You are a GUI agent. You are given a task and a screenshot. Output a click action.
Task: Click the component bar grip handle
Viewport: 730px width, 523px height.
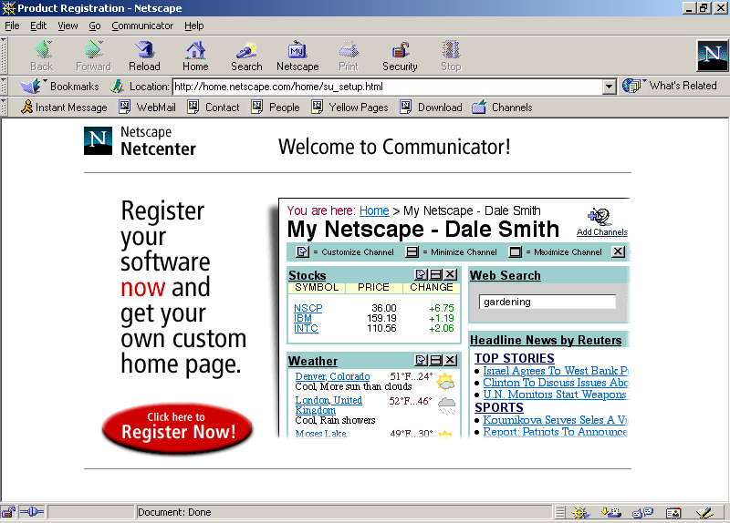click(560, 513)
